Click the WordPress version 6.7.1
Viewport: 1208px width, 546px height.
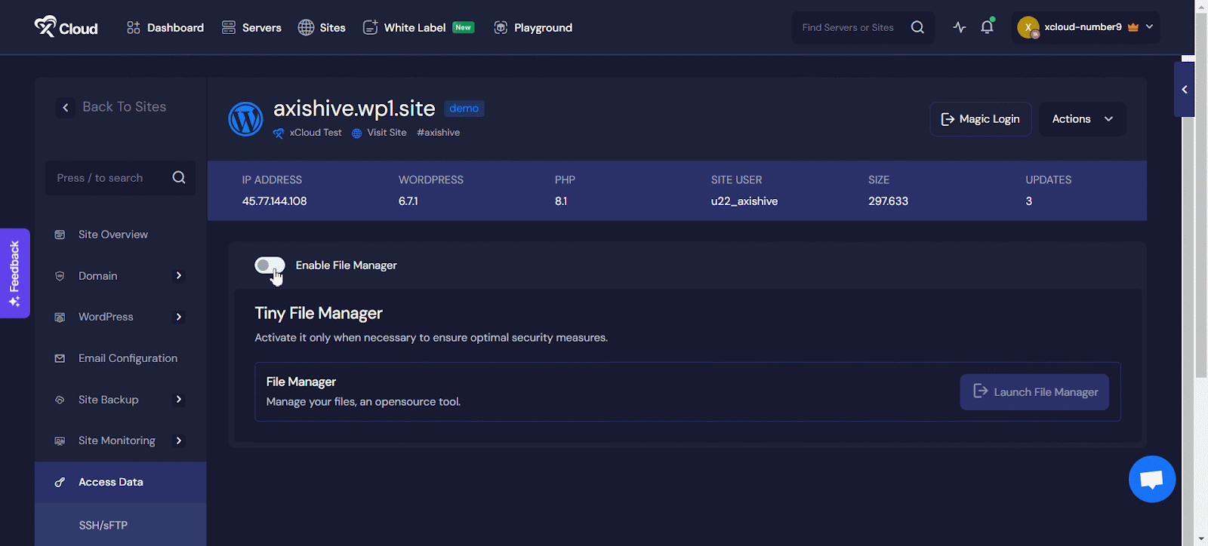[x=408, y=201]
